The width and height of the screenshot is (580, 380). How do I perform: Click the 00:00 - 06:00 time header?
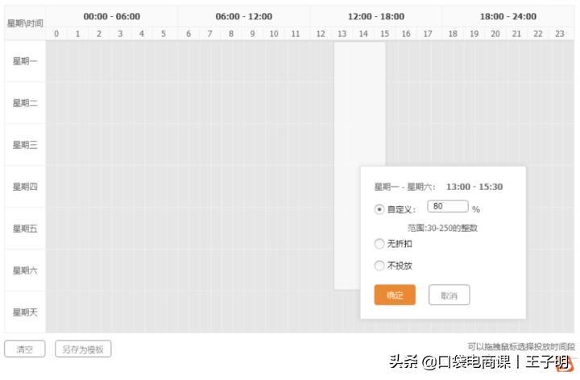click(111, 16)
